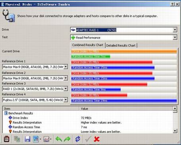Click the green Current Drive Random Access Time bar
This screenshot has width=181, height=145.
point(91,57)
